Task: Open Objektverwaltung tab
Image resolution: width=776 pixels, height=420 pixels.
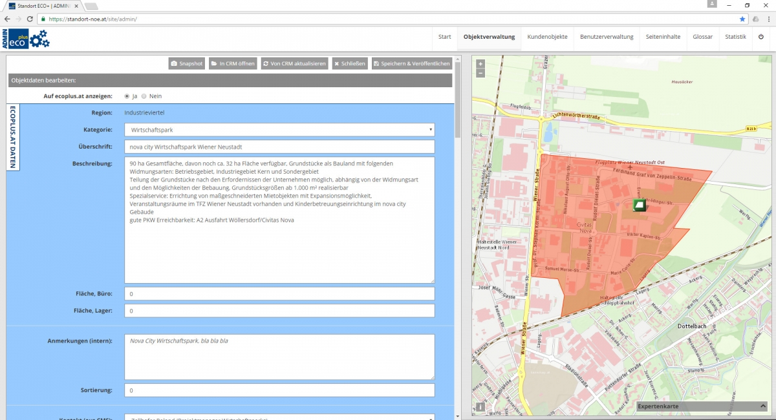Action: pos(490,37)
